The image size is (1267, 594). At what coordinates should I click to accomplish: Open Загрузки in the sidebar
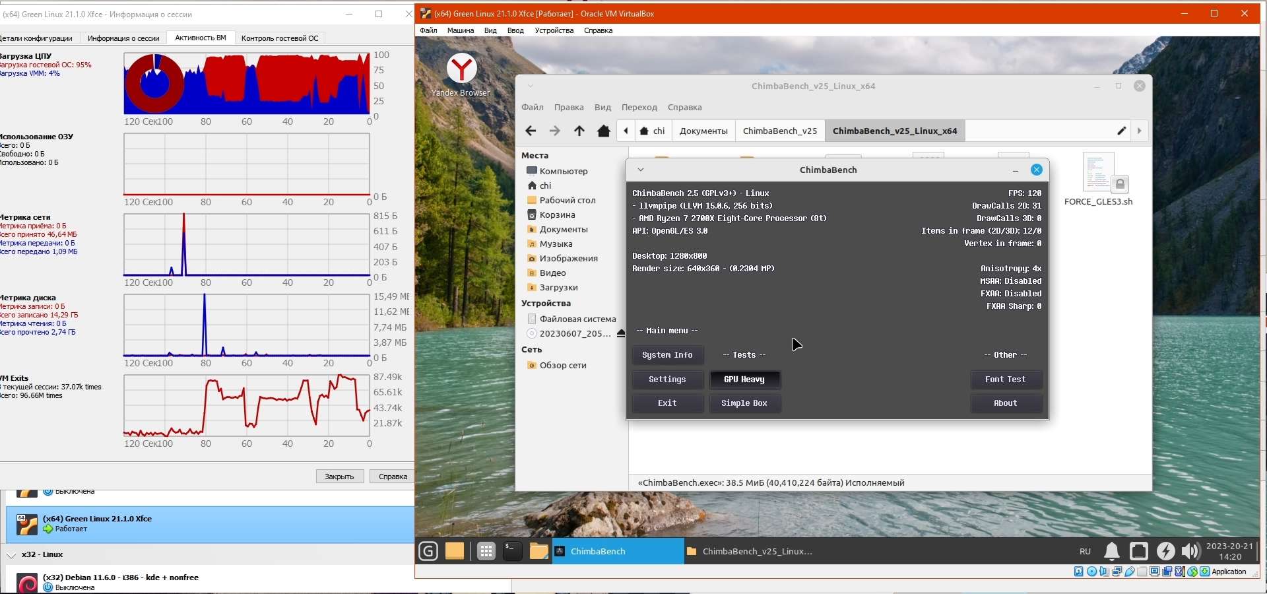(x=558, y=287)
